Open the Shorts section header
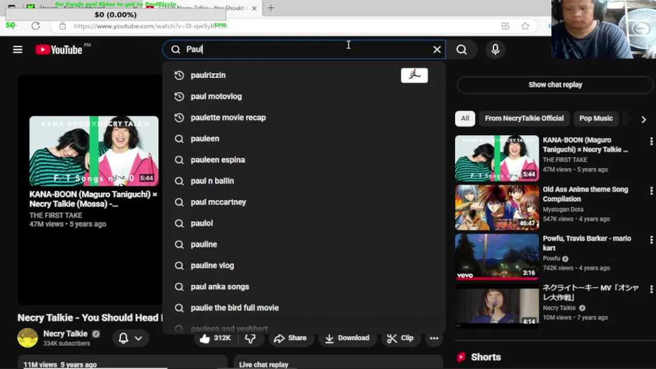This screenshot has width=656, height=369. pos(479,357)
